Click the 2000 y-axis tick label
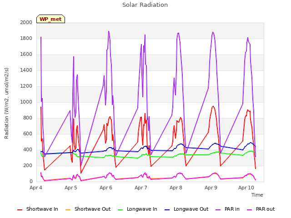The image size is (291, 218). (x=26, y=22)
